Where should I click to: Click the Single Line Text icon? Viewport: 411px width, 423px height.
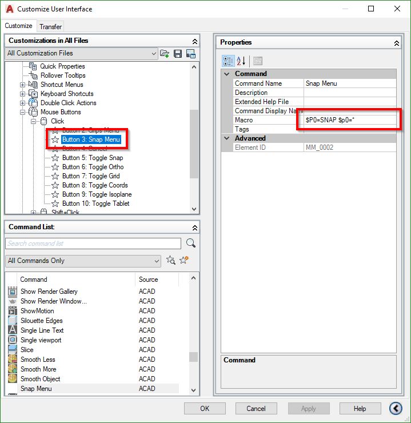13,330
